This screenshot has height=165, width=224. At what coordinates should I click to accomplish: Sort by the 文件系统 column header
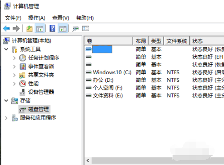coord(177,41)
